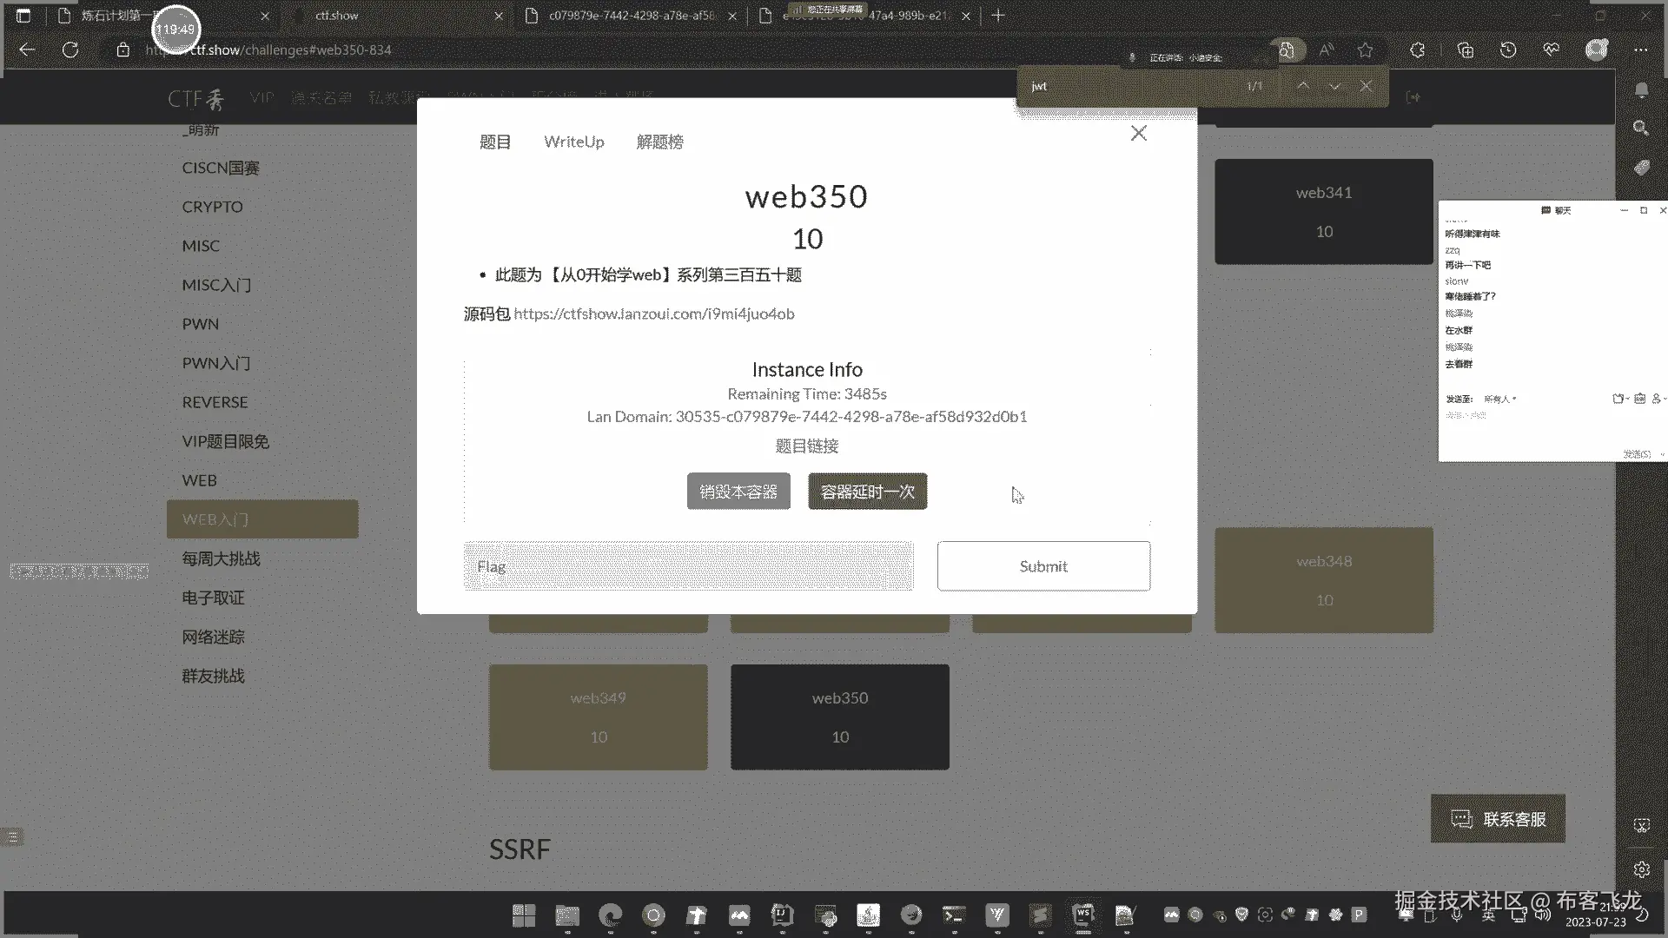Open Windows Start menu on taskbar
This screenshot has width=1668, height=938.
524,915
